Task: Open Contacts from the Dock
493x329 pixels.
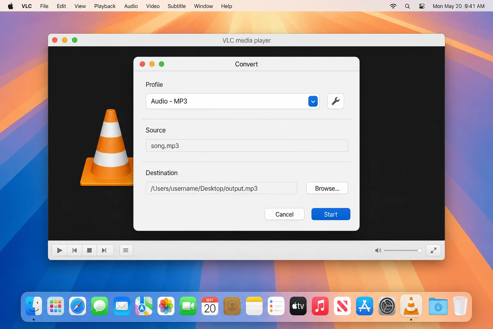Action: 232,306
